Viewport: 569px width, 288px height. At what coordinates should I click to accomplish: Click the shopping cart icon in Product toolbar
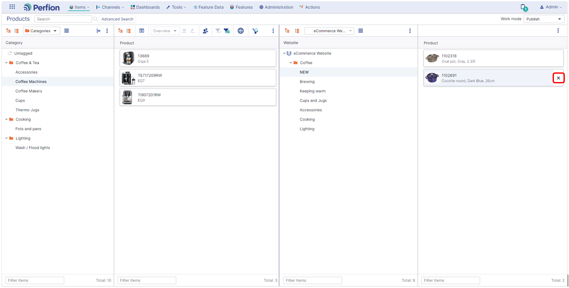(255, 31)
